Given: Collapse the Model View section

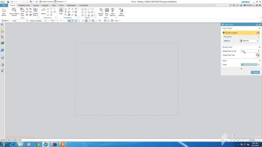Looking at the screenshot, I should (x=260, y=47).
